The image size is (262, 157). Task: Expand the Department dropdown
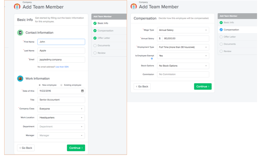point(61,127)
